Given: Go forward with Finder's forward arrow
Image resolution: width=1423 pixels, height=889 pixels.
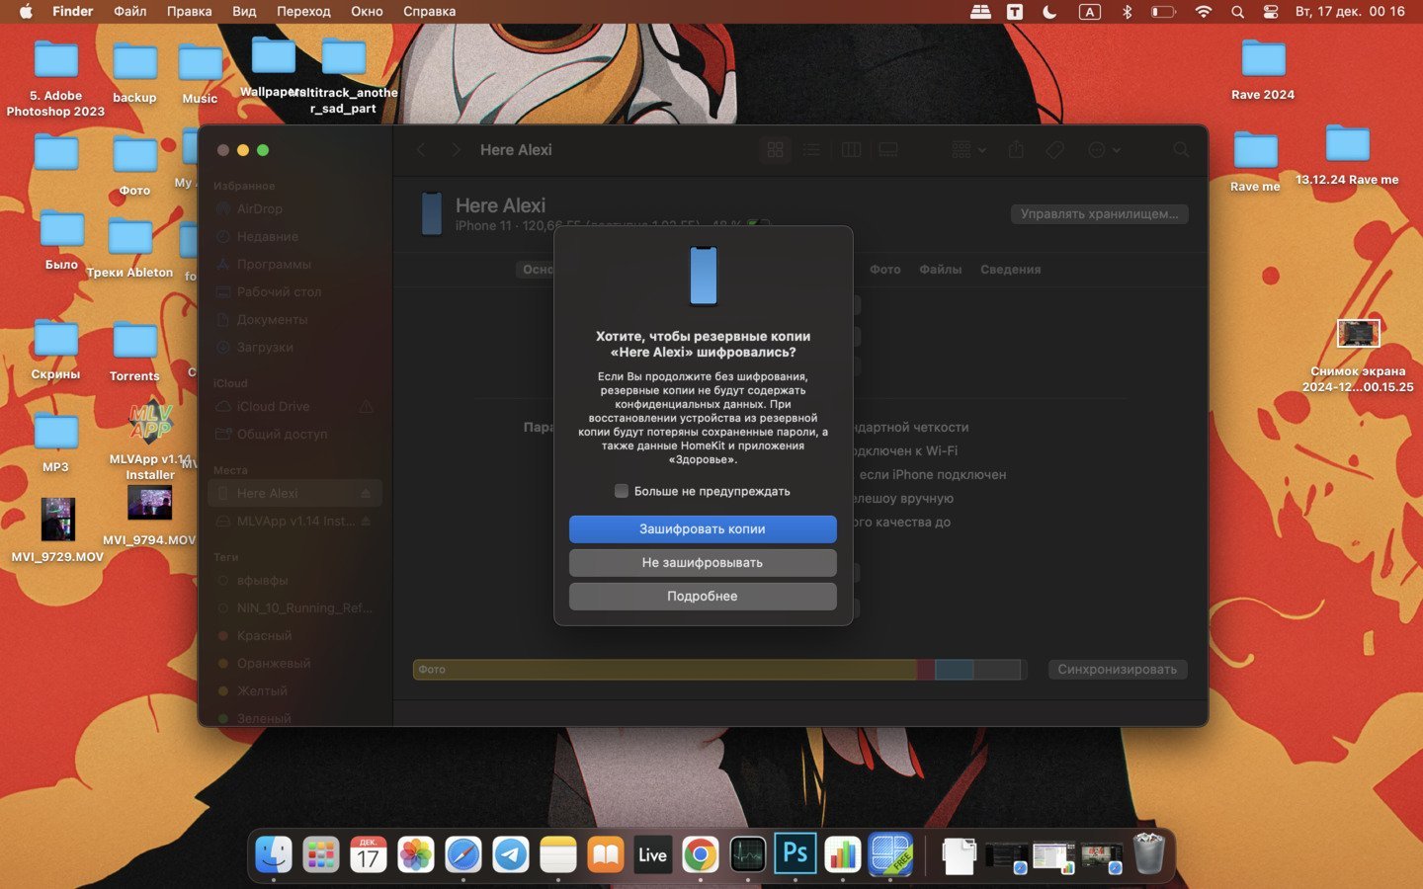Looking at the screenshot, I should click(x=456, y=150).
